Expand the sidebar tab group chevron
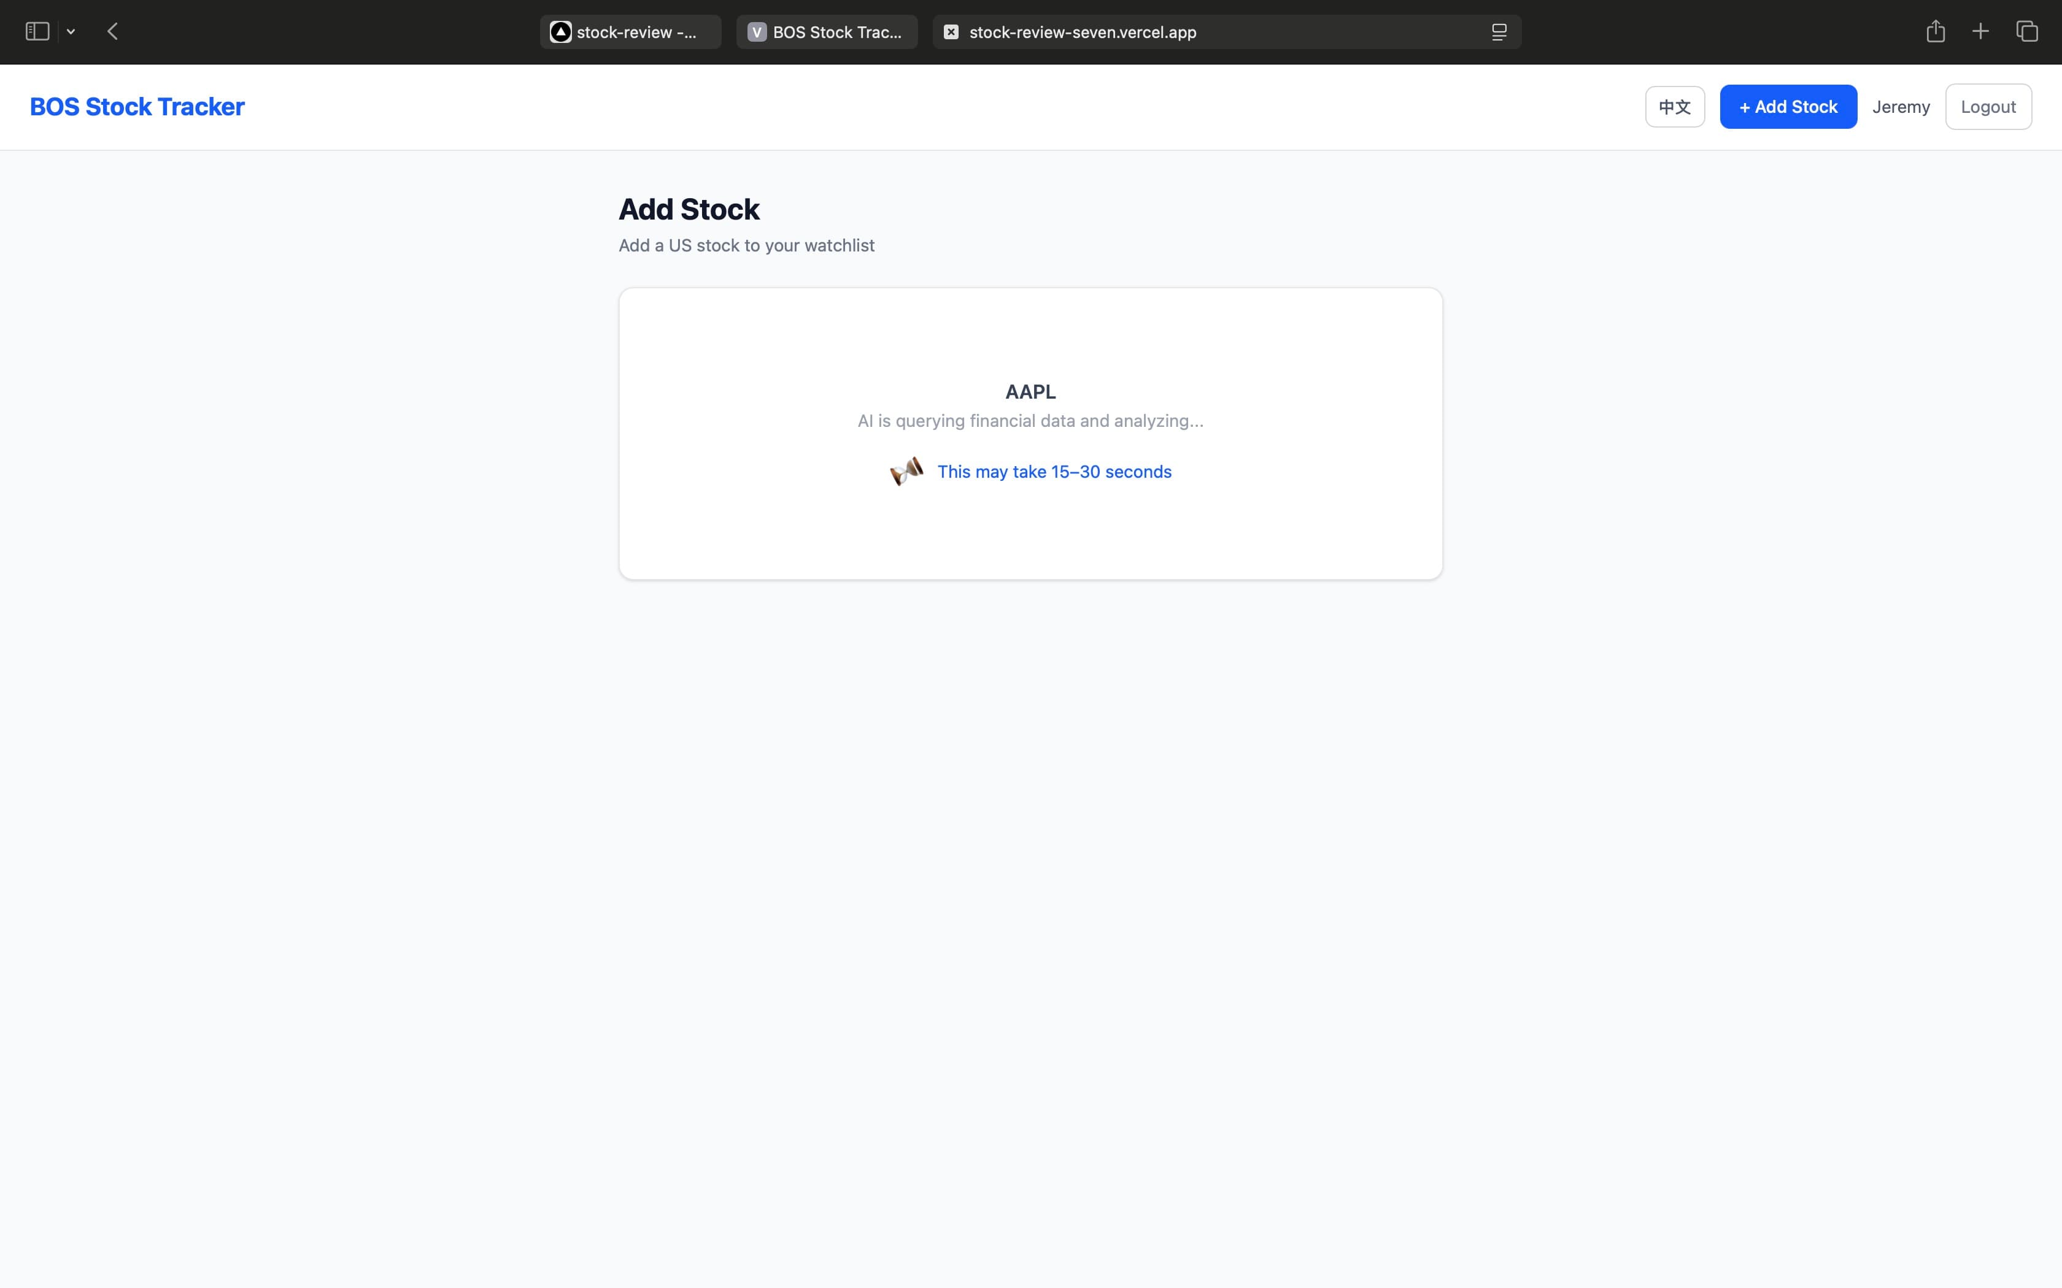 pos(71,31)
